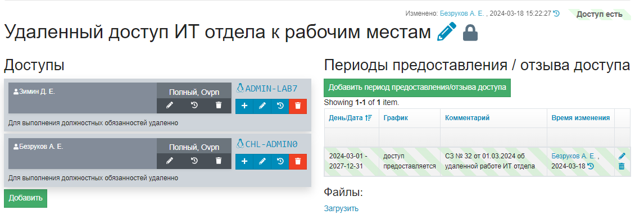Open the Загрузить file upload link

coord(341,209)
